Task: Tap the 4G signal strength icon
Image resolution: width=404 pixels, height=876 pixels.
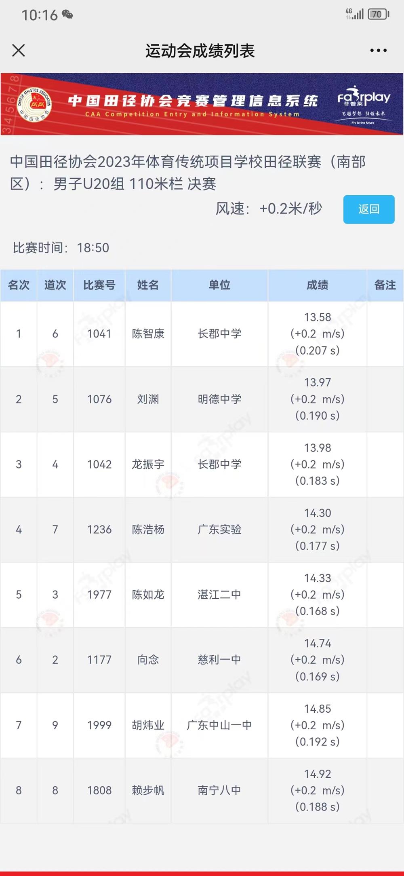Action: pyautogui.click(x=355, y=14)
